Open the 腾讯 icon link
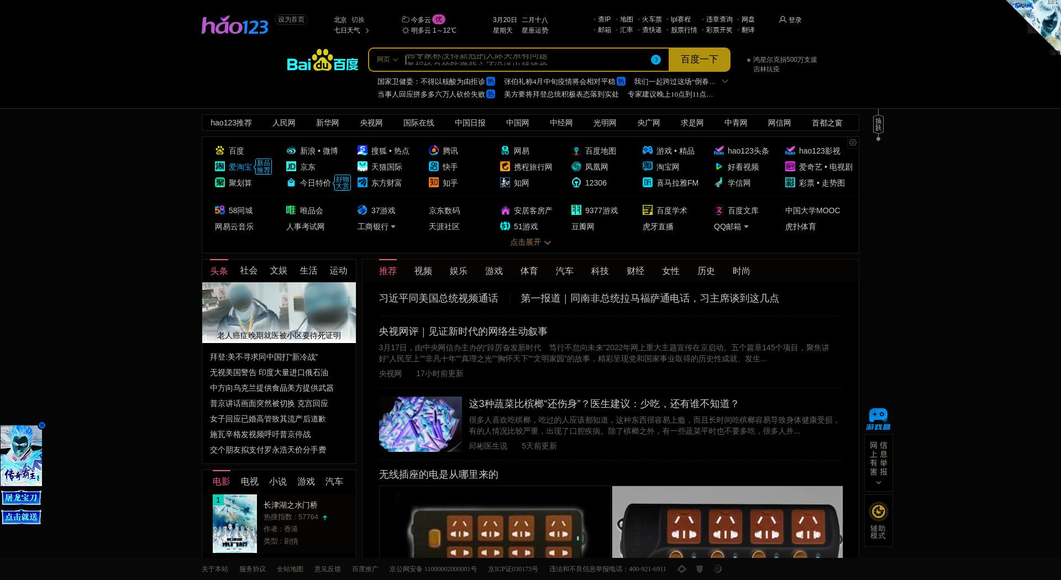The height and width of the screenshot is (580, 1061). coord(434,151)
